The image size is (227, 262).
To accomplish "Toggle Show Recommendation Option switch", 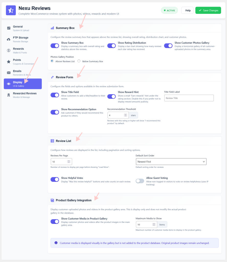I will (x=55, y=112).
